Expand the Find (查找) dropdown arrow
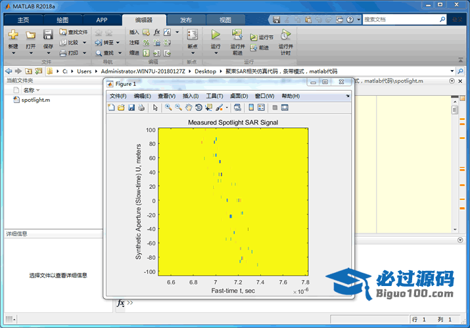This screenshot has height=328, width=470. click(x=118, y=53)
